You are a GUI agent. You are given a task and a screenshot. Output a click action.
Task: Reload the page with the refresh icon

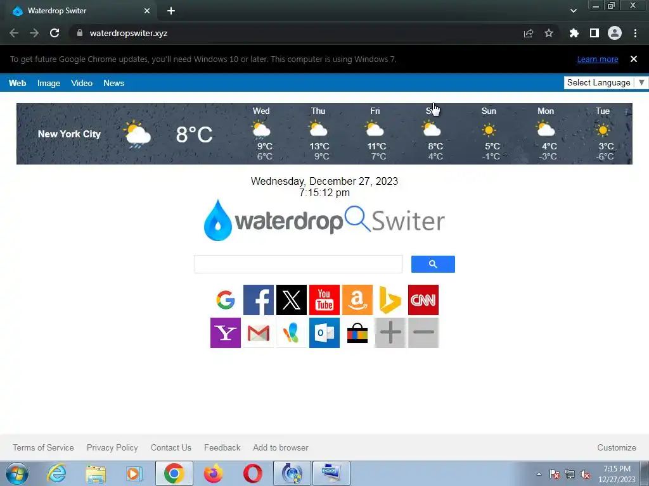55,33
